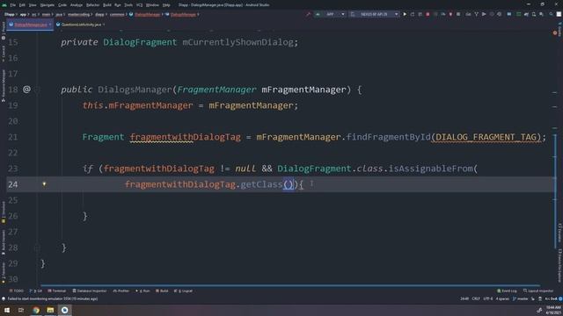Click line number 26 in gutter
Viewport: 563px width, 316px height.
pos(13,216)
